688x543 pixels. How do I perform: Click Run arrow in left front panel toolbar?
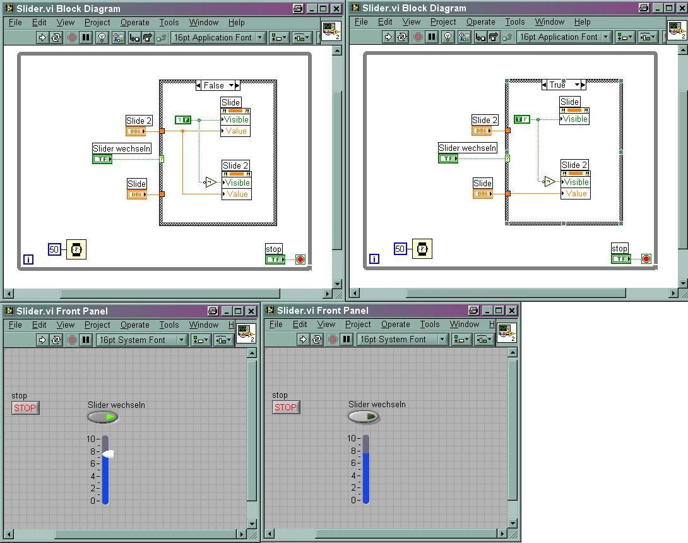coord(42,340)
